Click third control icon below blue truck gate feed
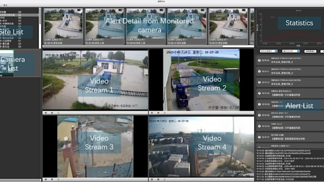 tap(165, 113)
